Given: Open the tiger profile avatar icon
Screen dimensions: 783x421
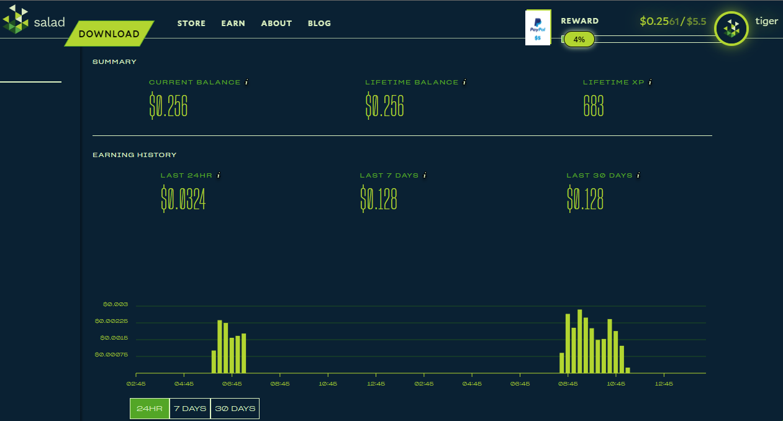Looking at the screenshot, I should tap(731, 29).
